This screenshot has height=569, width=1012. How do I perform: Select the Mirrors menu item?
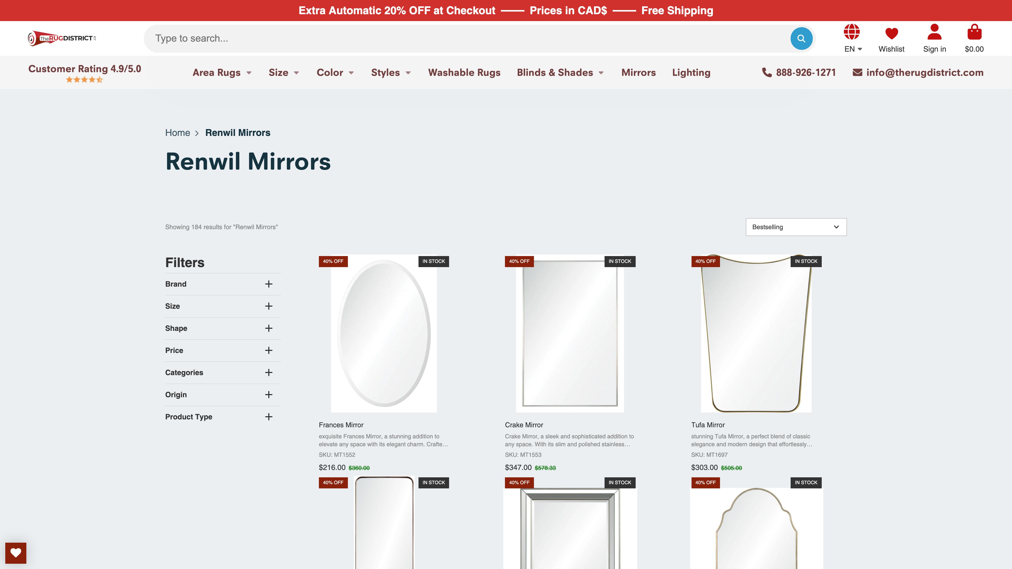click(638, 72)
